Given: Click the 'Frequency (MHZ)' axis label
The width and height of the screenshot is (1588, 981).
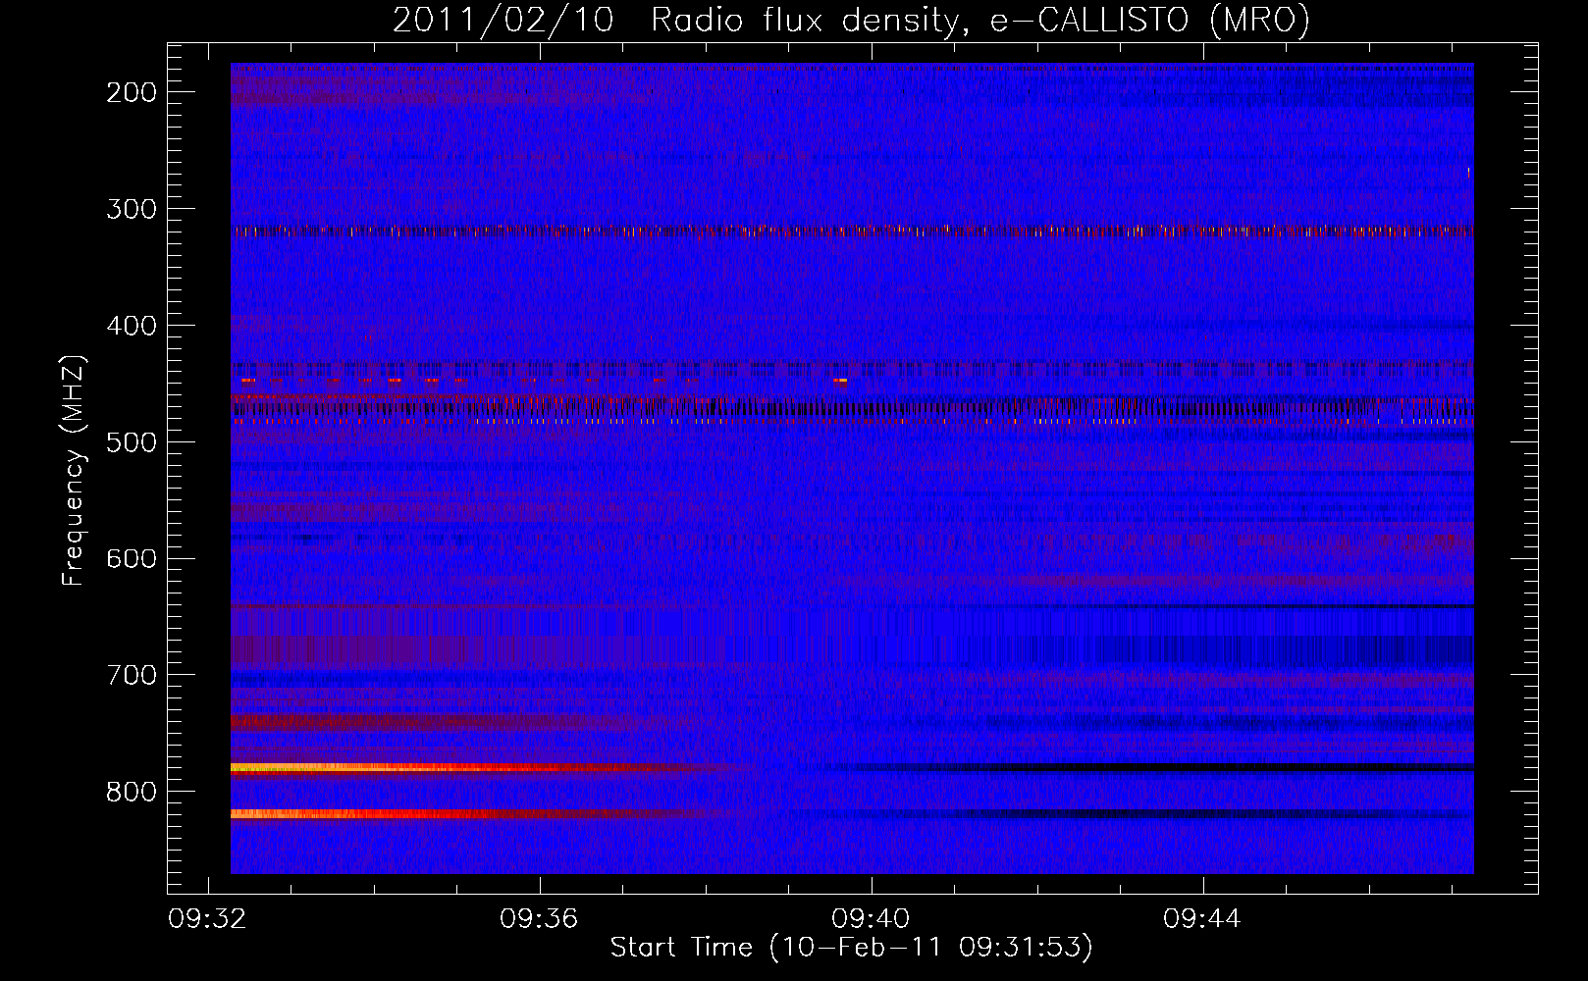Looking at the screenshot, I should 74,470.
